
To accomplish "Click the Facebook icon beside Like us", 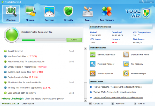I will (135, 103).
